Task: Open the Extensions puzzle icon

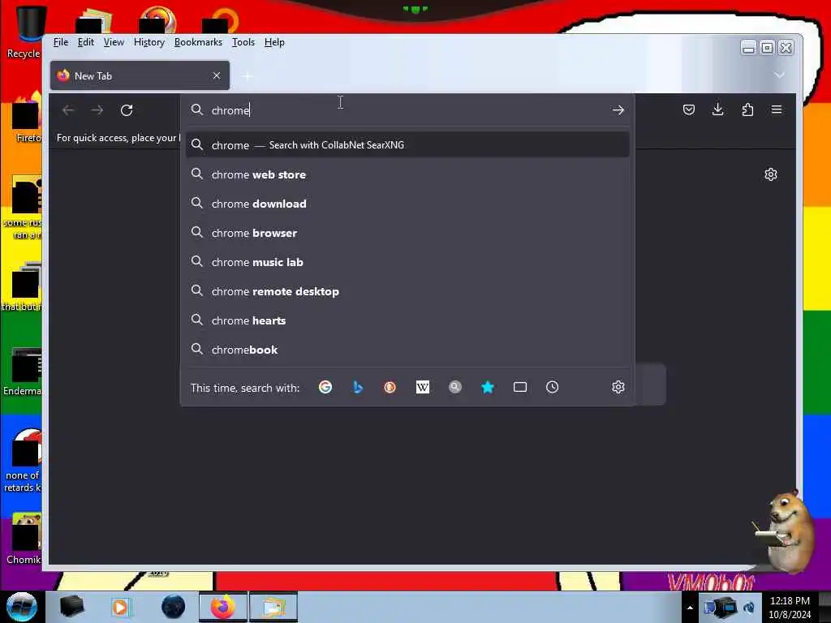Action: 747,110
